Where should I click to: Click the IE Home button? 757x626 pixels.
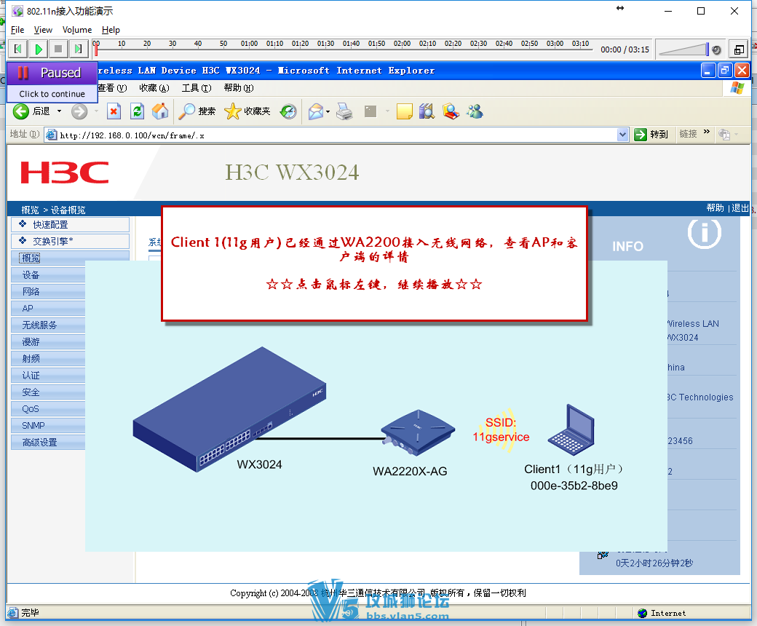160,111
